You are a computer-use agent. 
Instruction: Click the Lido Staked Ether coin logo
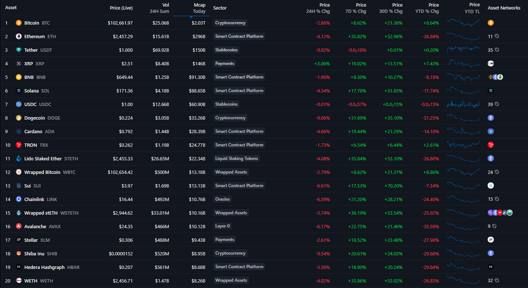[19, 158]
